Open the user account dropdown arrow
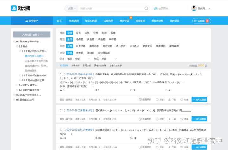Viewport: 228px width, 150px height. click(210, 8)
